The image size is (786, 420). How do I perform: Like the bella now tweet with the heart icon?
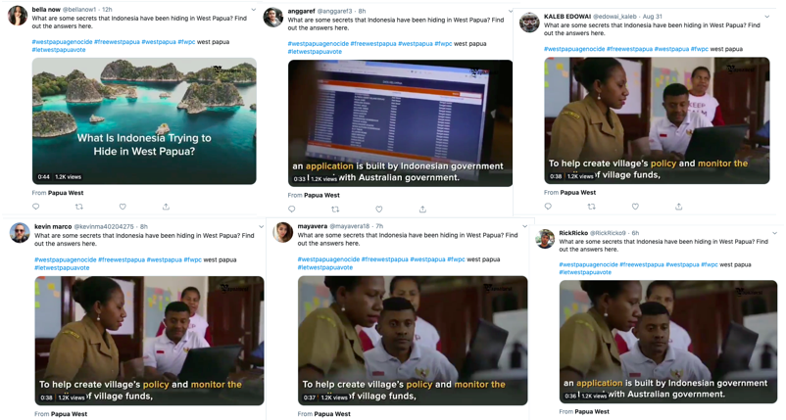123,207
